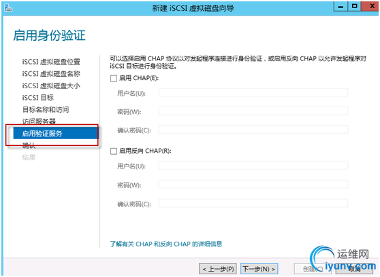Screen dimensions: 380x277
Task: Click the reverse CHAP 确认密码(C) input field
Action: [x=253, y=203]
